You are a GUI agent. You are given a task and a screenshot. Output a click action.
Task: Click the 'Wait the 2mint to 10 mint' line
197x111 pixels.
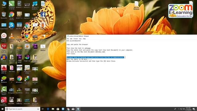coord(79,59)
